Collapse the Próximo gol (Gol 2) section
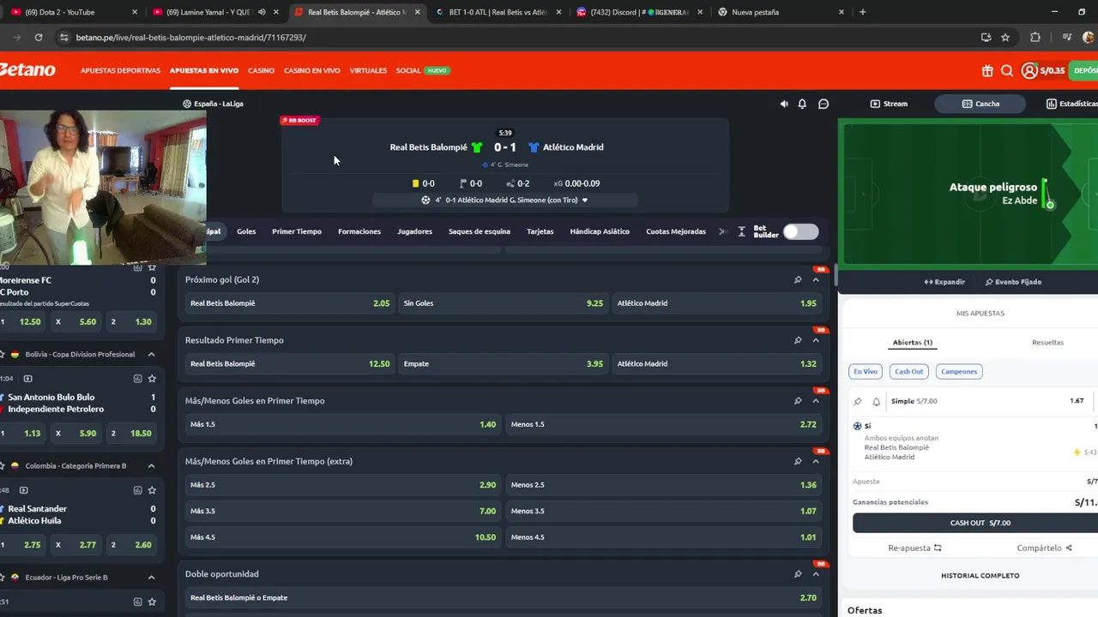This screenshot has width=1098, height=617. pyautogui.click(x=816, y=279)
